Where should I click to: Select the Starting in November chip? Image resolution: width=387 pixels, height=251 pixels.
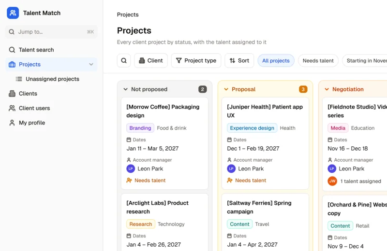click(365, 61)
